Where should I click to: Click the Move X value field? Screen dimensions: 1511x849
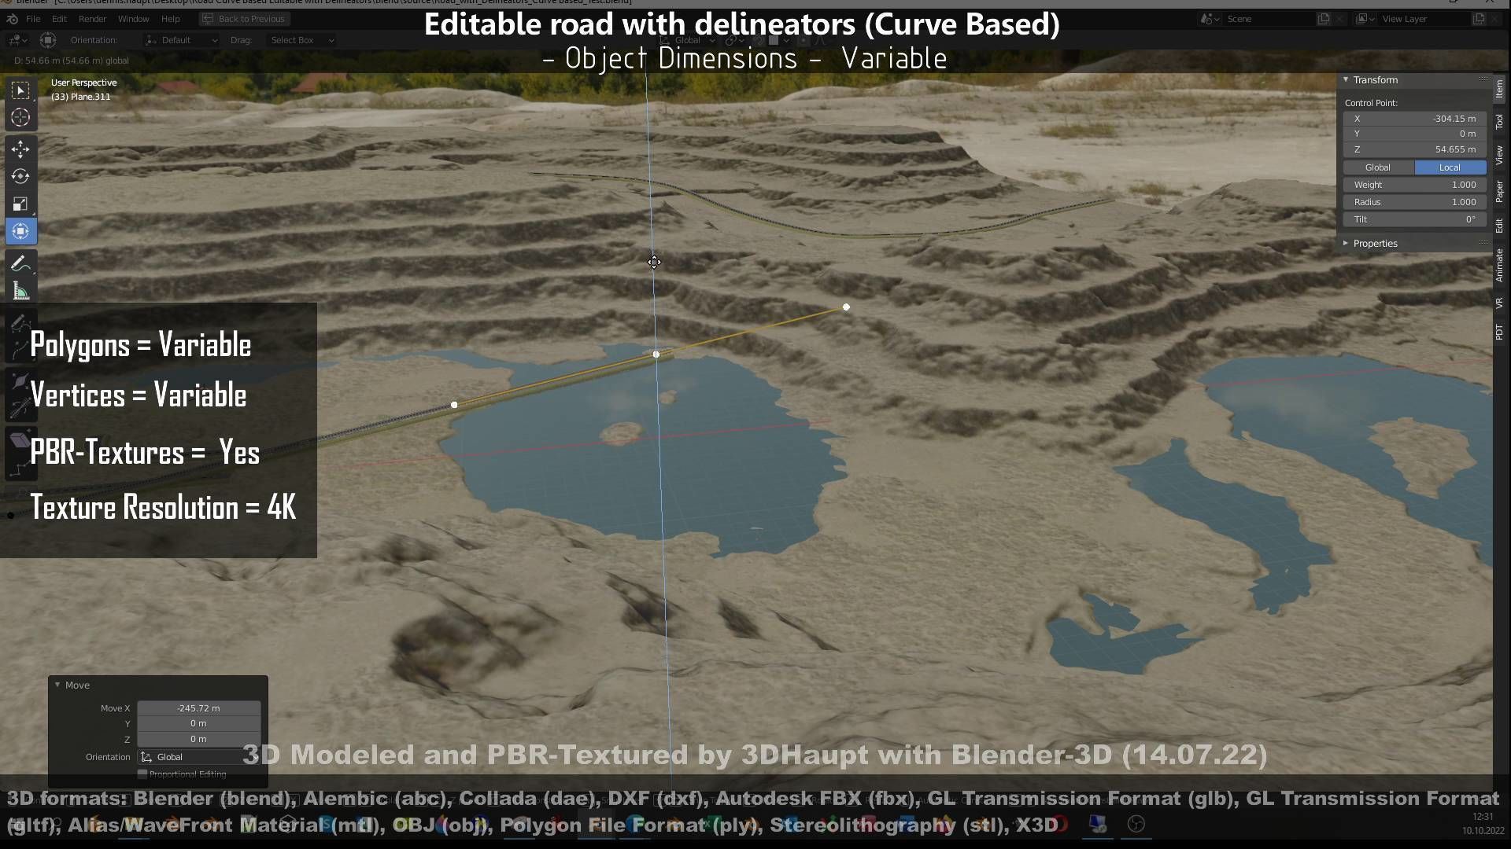198,708
